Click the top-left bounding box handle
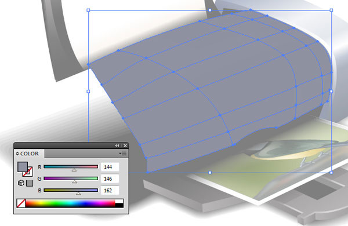The width and height of the screenshot is (348, 226). coord(88,10)
